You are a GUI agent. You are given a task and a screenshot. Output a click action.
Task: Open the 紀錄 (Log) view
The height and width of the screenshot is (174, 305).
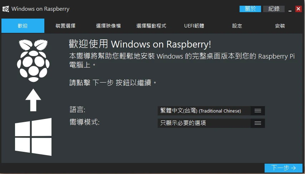click(x=274, y=9)
